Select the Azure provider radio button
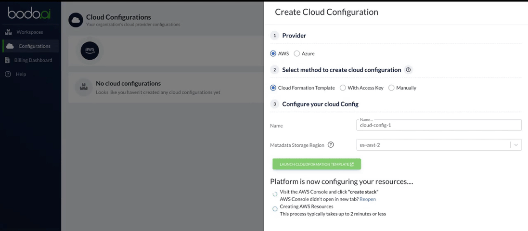The height and width of the screenshot is (231, 528). click(297, 53)
